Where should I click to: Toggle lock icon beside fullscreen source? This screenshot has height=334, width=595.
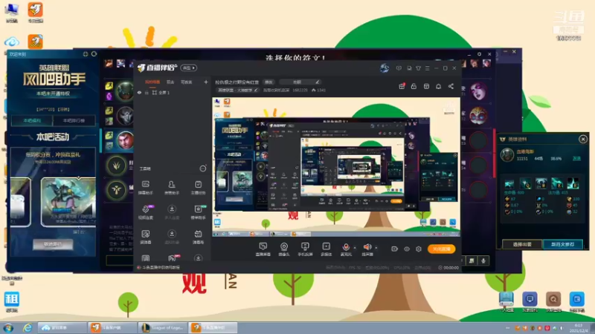(x=147, y=92)
